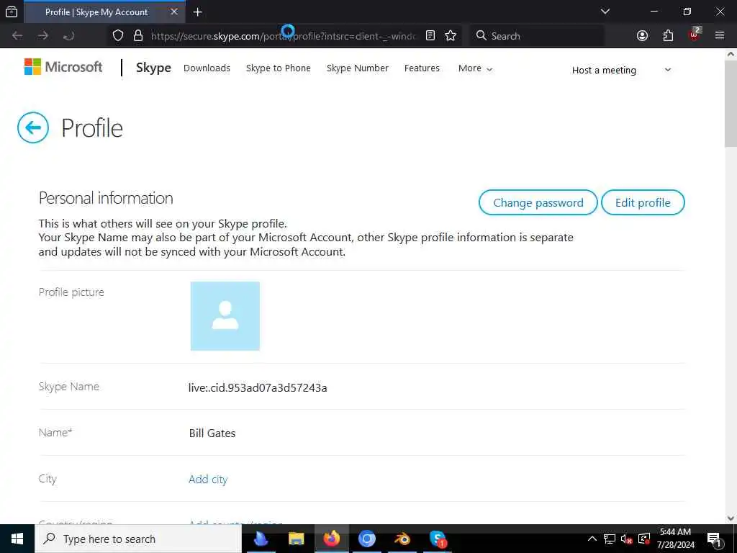Open the uBlock Origin extension
The image size is (737, 553).
(x=695, y=35)
